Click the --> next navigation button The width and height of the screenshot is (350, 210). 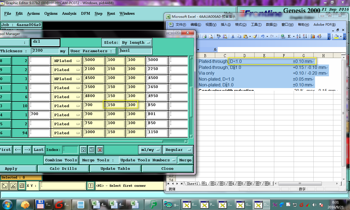click(x=27, y=150)
